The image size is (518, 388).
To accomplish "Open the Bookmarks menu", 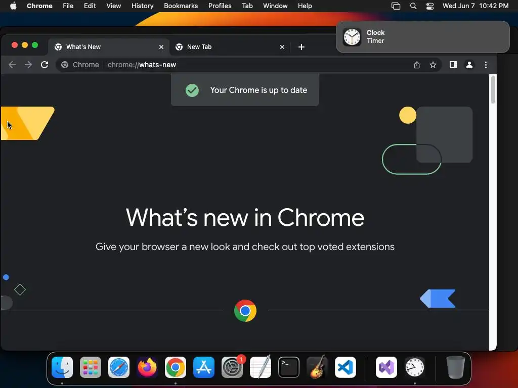I will click(x=181, y=6).
